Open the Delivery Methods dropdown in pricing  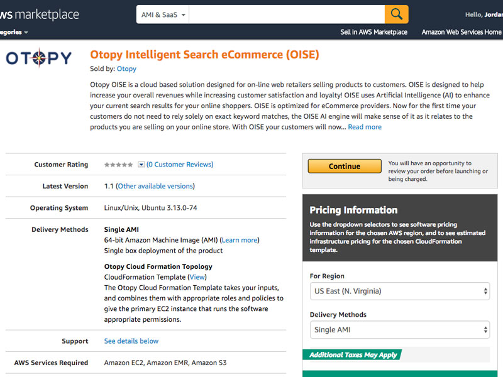point(400,329)
